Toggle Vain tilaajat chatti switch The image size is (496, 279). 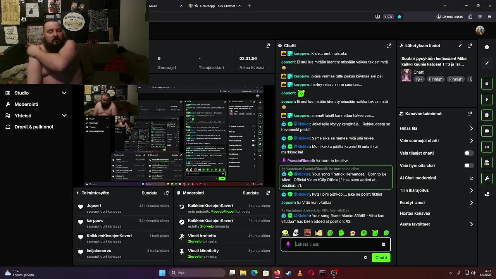point(469,153)
